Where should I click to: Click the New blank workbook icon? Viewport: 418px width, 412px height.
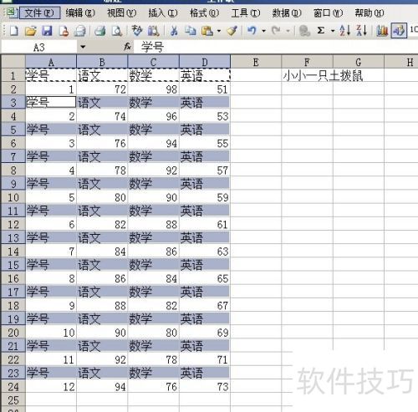click(14, 31)
